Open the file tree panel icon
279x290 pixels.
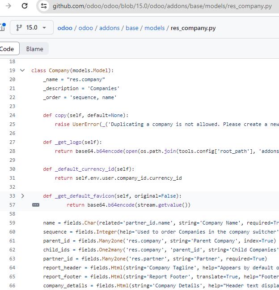click(3, 27)
